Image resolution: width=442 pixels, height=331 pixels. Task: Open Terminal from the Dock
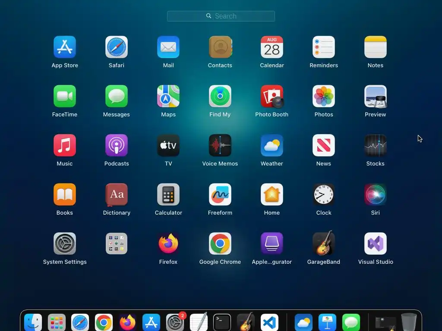222,322
